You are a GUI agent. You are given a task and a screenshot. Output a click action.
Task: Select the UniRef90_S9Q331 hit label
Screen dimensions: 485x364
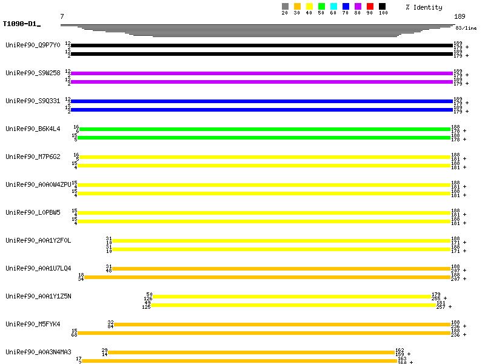tap(33, 101)
